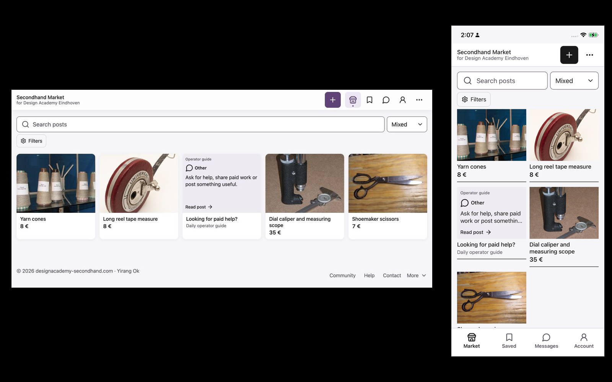Expand the Mixed dropdown in desktop view

[x=407, y=125]
